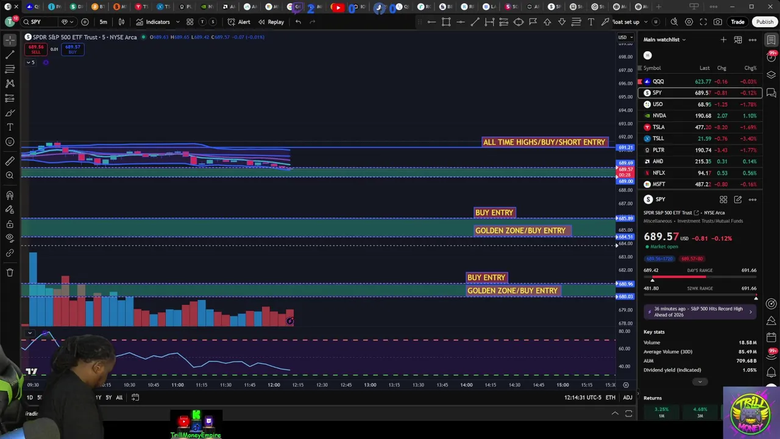This screenshot has width=780, height=439.
Task: Open the layout grid templates icon
Action: coord(190,22)
